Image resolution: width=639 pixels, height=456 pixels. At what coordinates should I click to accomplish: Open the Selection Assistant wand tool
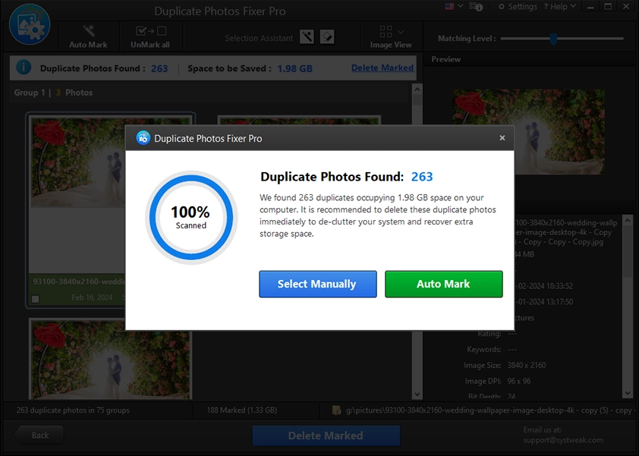[x=307, y=37]
